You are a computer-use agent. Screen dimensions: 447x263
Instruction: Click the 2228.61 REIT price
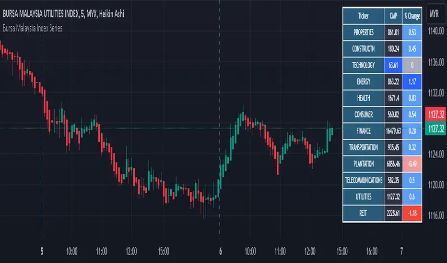[393, 213]
